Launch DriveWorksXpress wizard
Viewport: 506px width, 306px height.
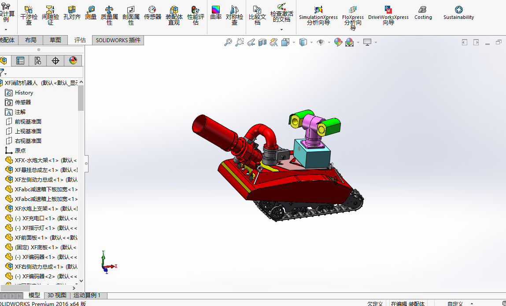[x=388, y=15]
